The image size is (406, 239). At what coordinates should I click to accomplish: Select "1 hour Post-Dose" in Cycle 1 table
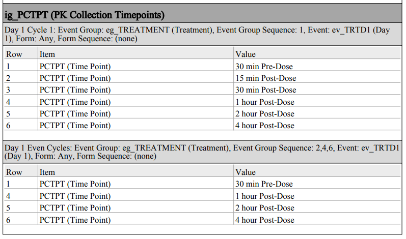click(x=265, y=102)
